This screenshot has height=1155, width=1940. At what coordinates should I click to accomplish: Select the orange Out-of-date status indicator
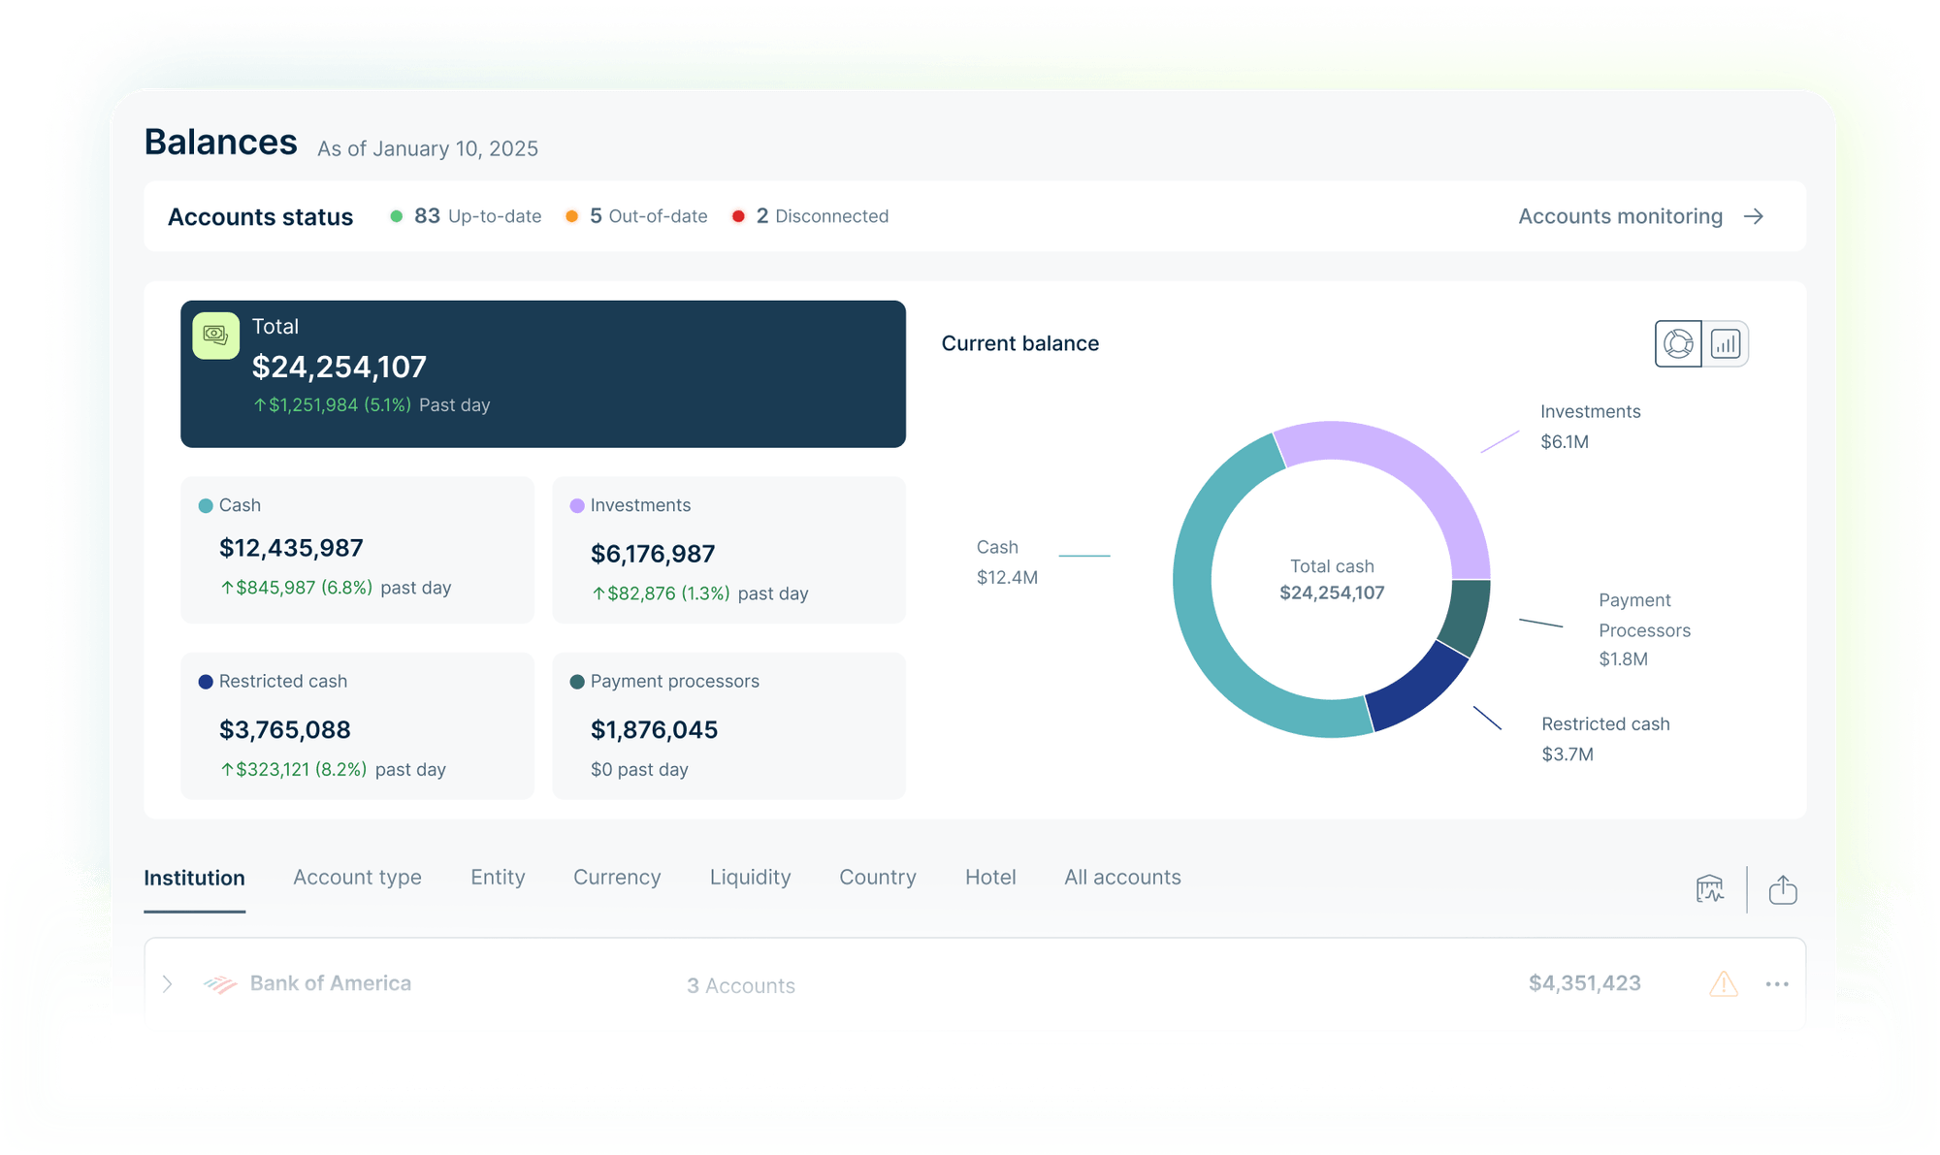tap(570, 216)
